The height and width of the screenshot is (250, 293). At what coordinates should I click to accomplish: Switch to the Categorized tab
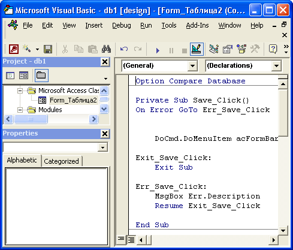[61, 161]
